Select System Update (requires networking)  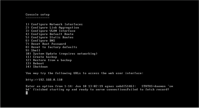pos(62,54)
